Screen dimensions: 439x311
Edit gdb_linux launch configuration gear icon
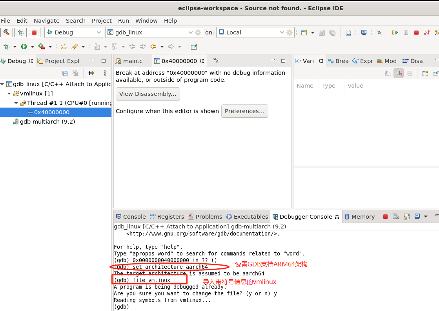pyautogui.click(x=198, y=32)
